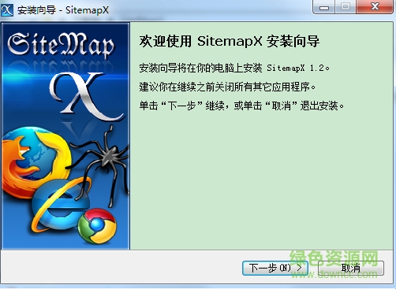Click the 下一步 (N) button
The width and height of the screenshot is (396, 289).
coord(275,268)
